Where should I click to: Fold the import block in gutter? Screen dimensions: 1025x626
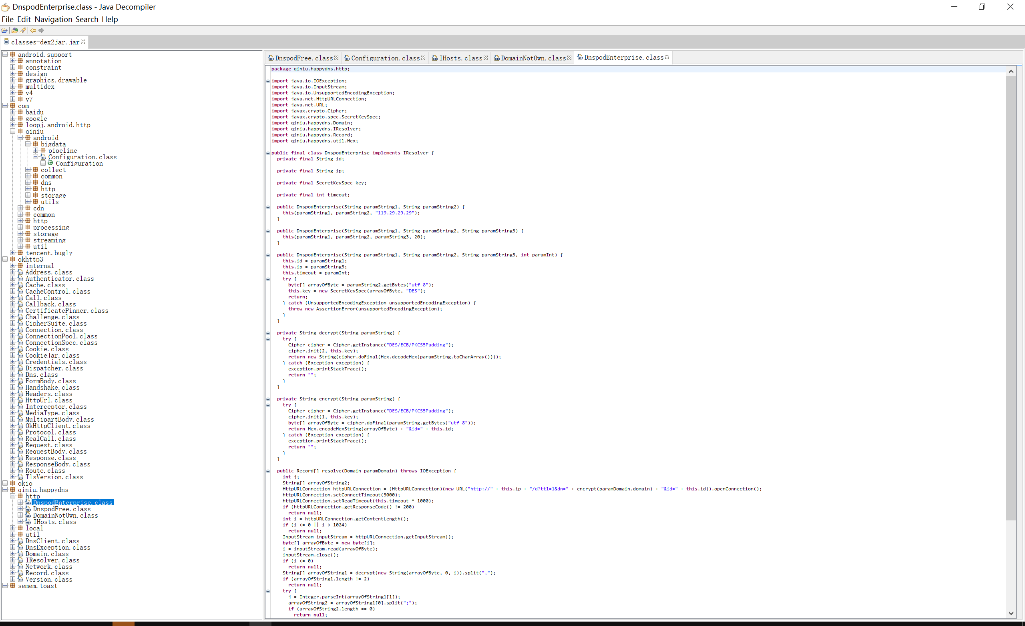268,81
